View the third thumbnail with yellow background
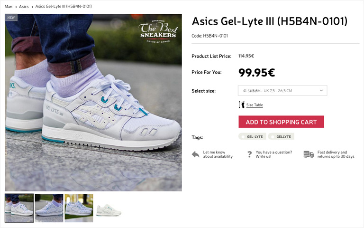Image resolution: width=364 pixels, height=228 pixels. pyautogui.click(x=79, y=208)
